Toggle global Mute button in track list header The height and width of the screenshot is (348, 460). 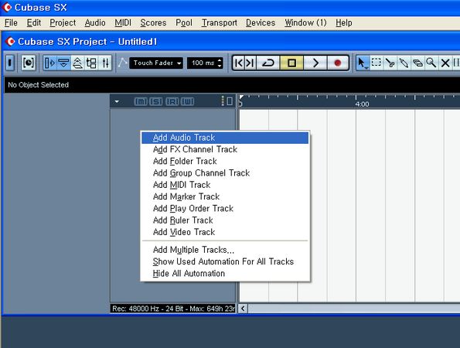coord(141,101)
